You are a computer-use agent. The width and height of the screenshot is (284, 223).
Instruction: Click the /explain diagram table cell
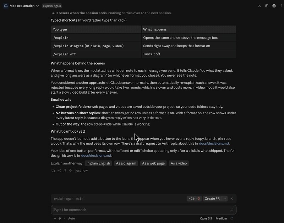point(96,46)
